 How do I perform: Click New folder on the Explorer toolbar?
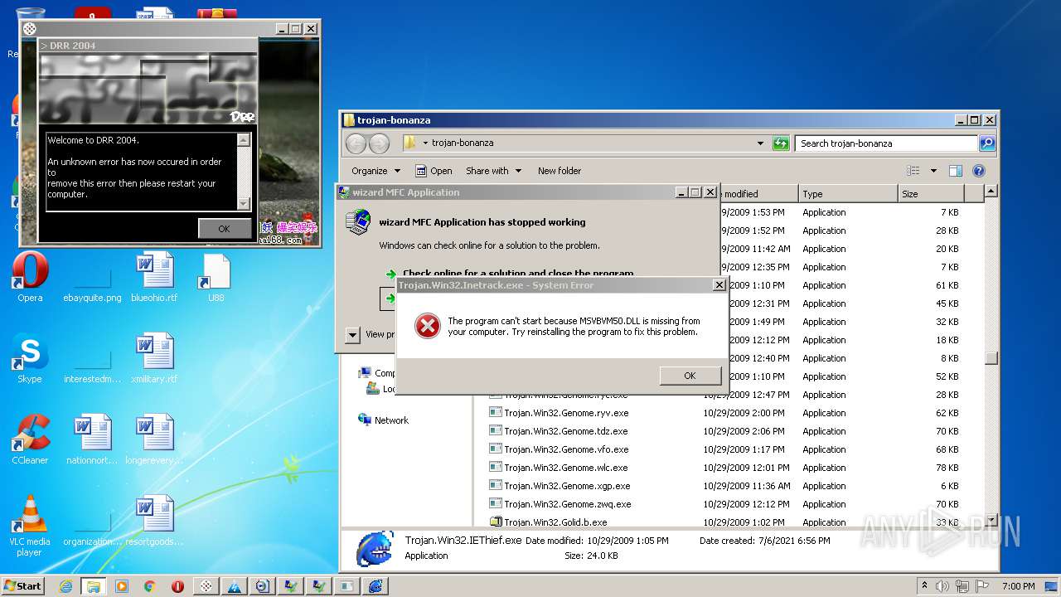[x=560, y=171]
